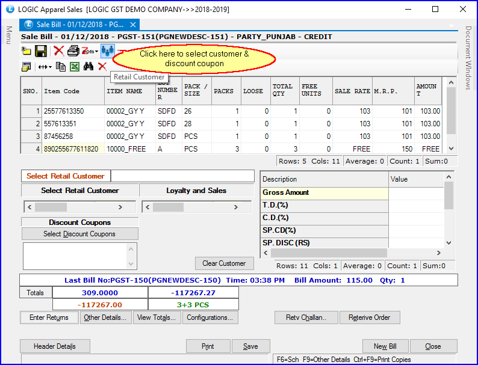Click the copy documents icon
This screenshot has width=478, height=365.
61,67
